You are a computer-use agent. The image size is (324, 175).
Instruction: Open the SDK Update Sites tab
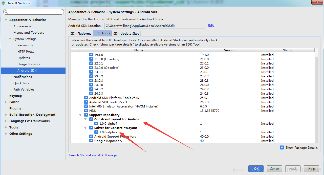click(x=126, y=33)
